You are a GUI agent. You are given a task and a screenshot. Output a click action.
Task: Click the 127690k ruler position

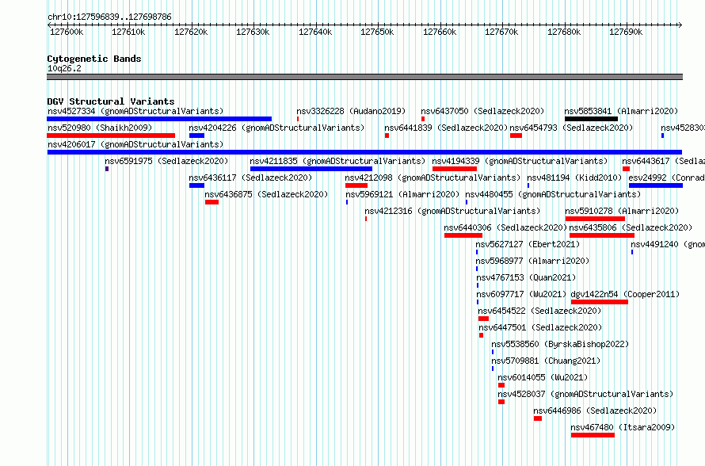[x=626, y=32]
